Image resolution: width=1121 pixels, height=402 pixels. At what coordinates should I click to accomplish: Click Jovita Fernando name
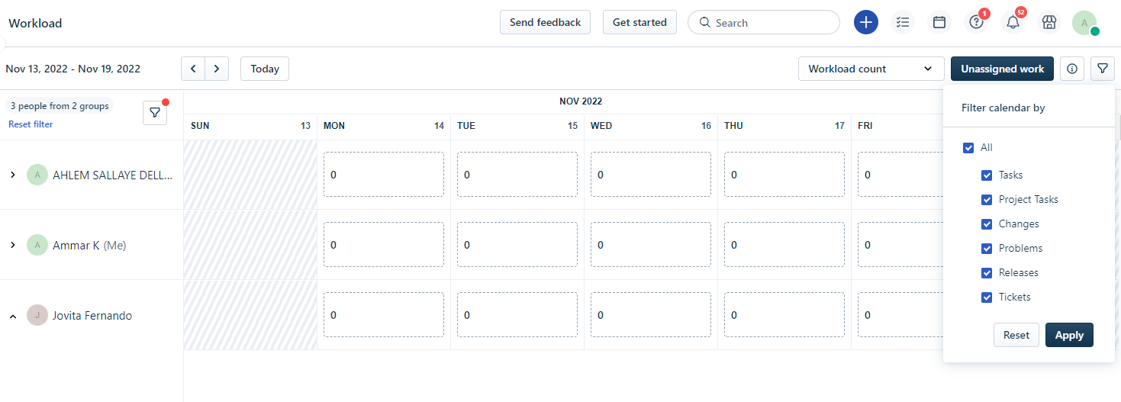(x=92, y=316)
